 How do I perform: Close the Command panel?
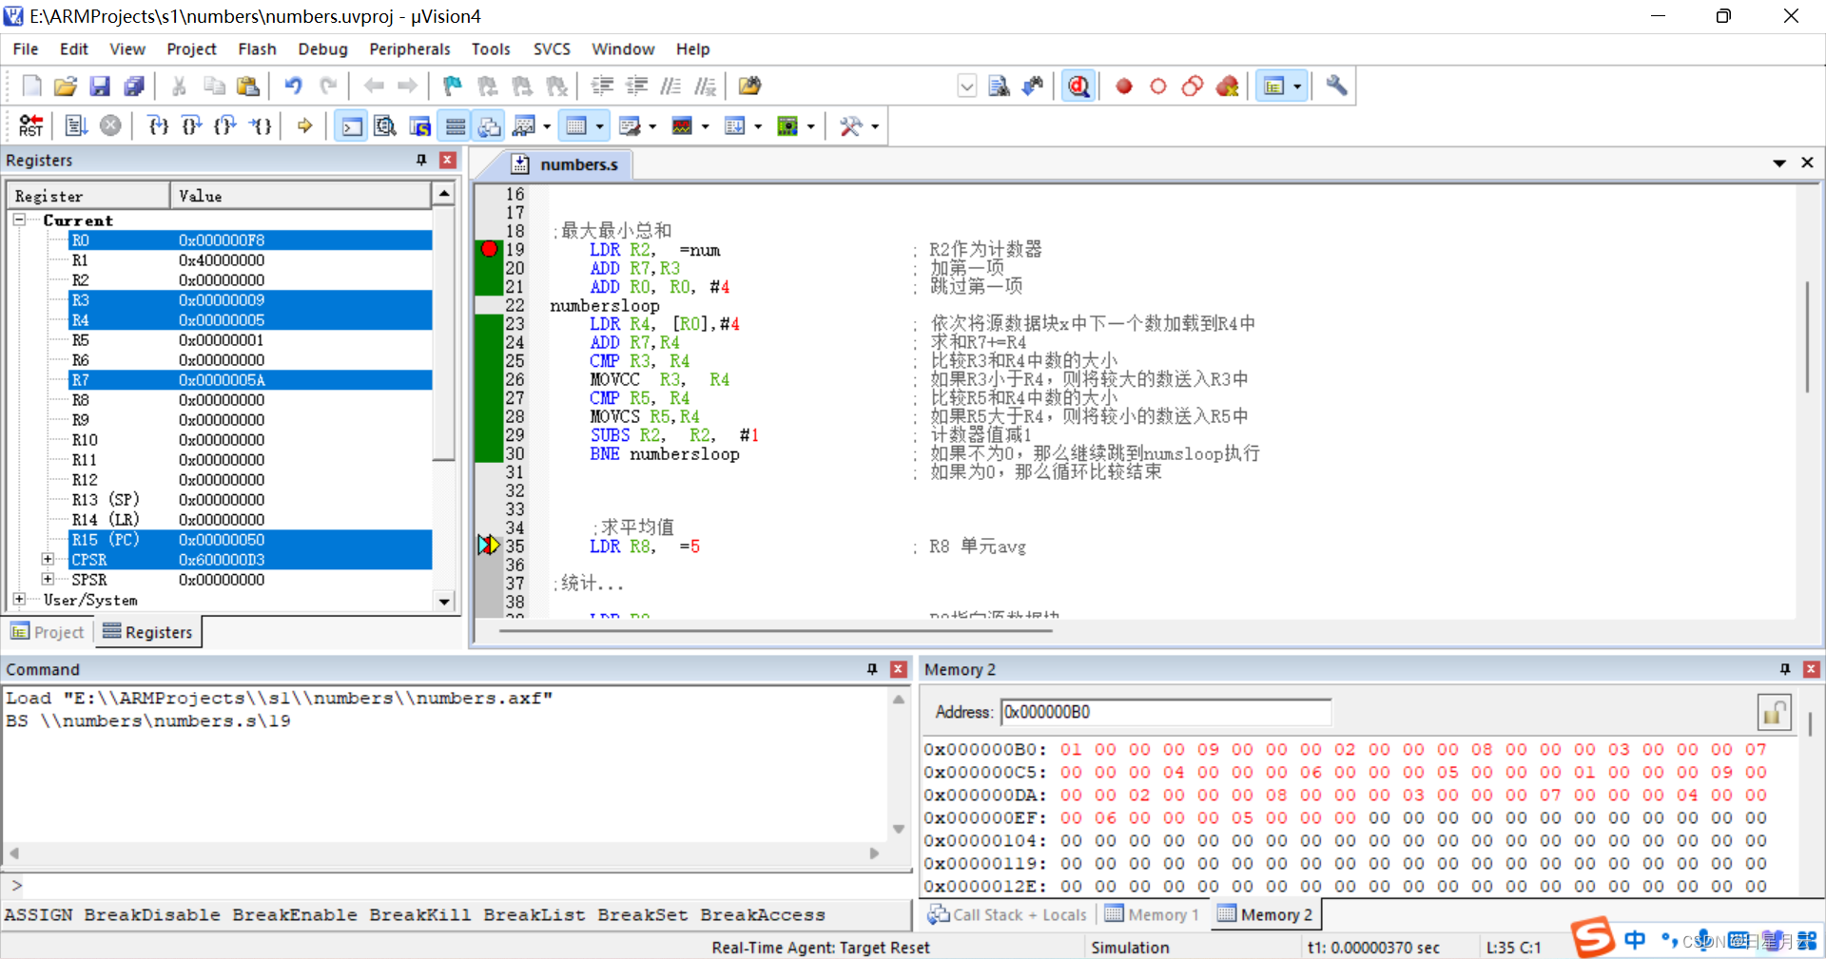coord(898,670)
